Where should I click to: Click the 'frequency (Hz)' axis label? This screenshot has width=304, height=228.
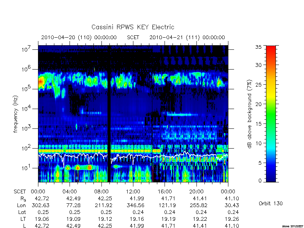pyautogui.click(x=16, y=114)
